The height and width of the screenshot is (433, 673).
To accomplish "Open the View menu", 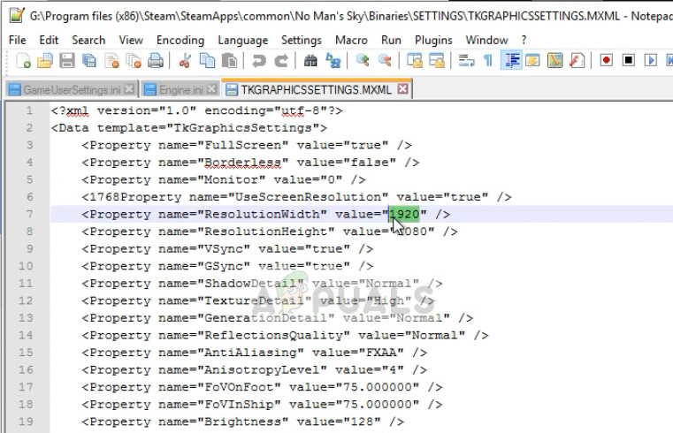I will point(131,41).
